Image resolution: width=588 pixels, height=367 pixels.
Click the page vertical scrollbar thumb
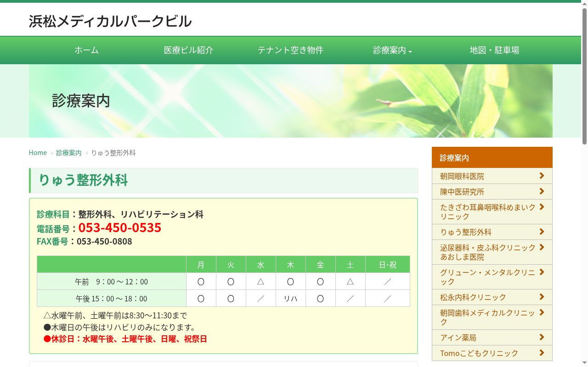[584, 76]
